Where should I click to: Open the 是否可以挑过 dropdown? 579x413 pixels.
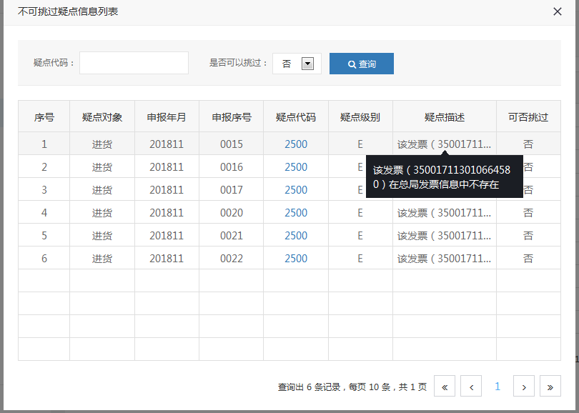click(x=307, y=64)
